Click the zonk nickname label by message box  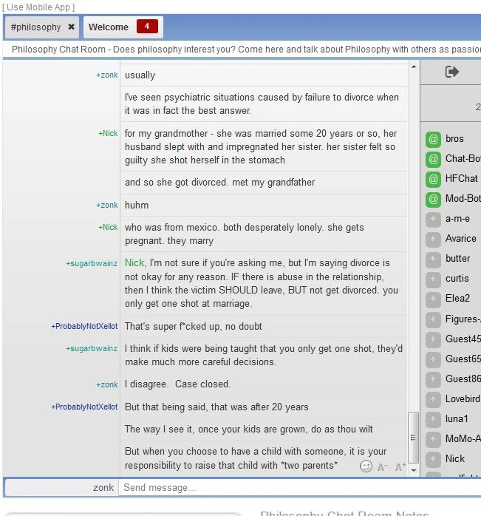[103, 487]
